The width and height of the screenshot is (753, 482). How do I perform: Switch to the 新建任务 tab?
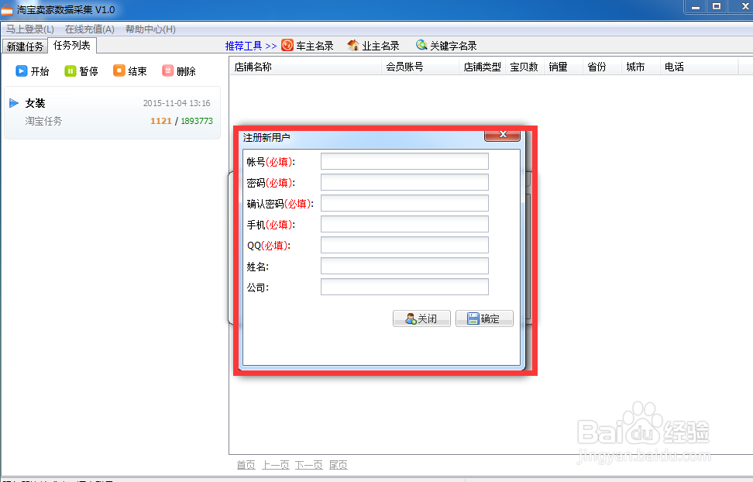[x=24, y=46]
